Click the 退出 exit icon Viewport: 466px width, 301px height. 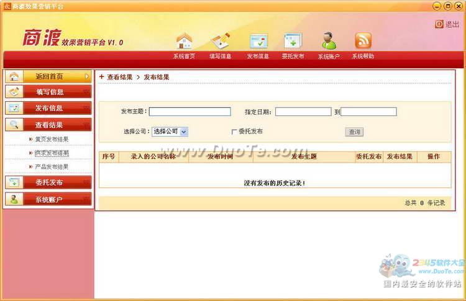pyautogui.click(x=439, y=24)
